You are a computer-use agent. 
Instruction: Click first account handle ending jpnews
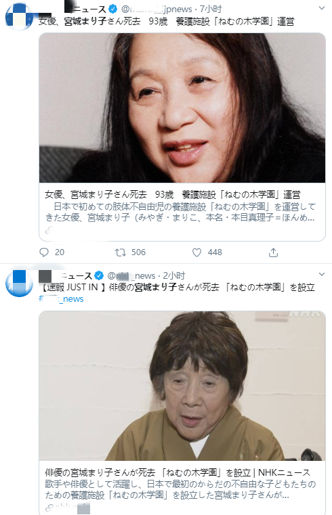click(157, 9)
